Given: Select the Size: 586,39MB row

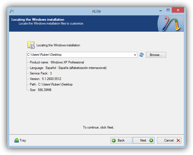Looking at the screenshot, I should click(x=41, y=90).
